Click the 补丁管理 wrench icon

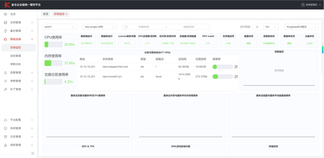pyautogui.click(x=6, y=89)
